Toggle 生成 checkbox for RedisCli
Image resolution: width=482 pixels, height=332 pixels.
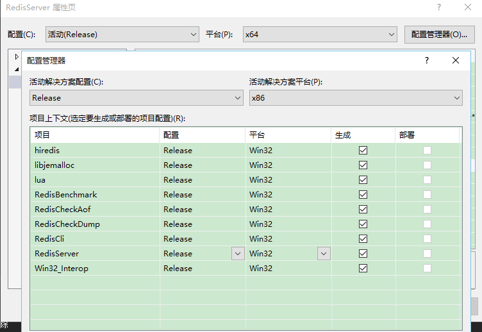(363, 239)
